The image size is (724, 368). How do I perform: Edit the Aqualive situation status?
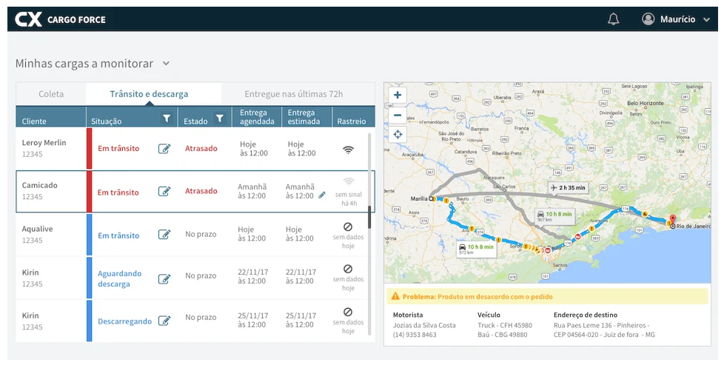tap(164, 235)
